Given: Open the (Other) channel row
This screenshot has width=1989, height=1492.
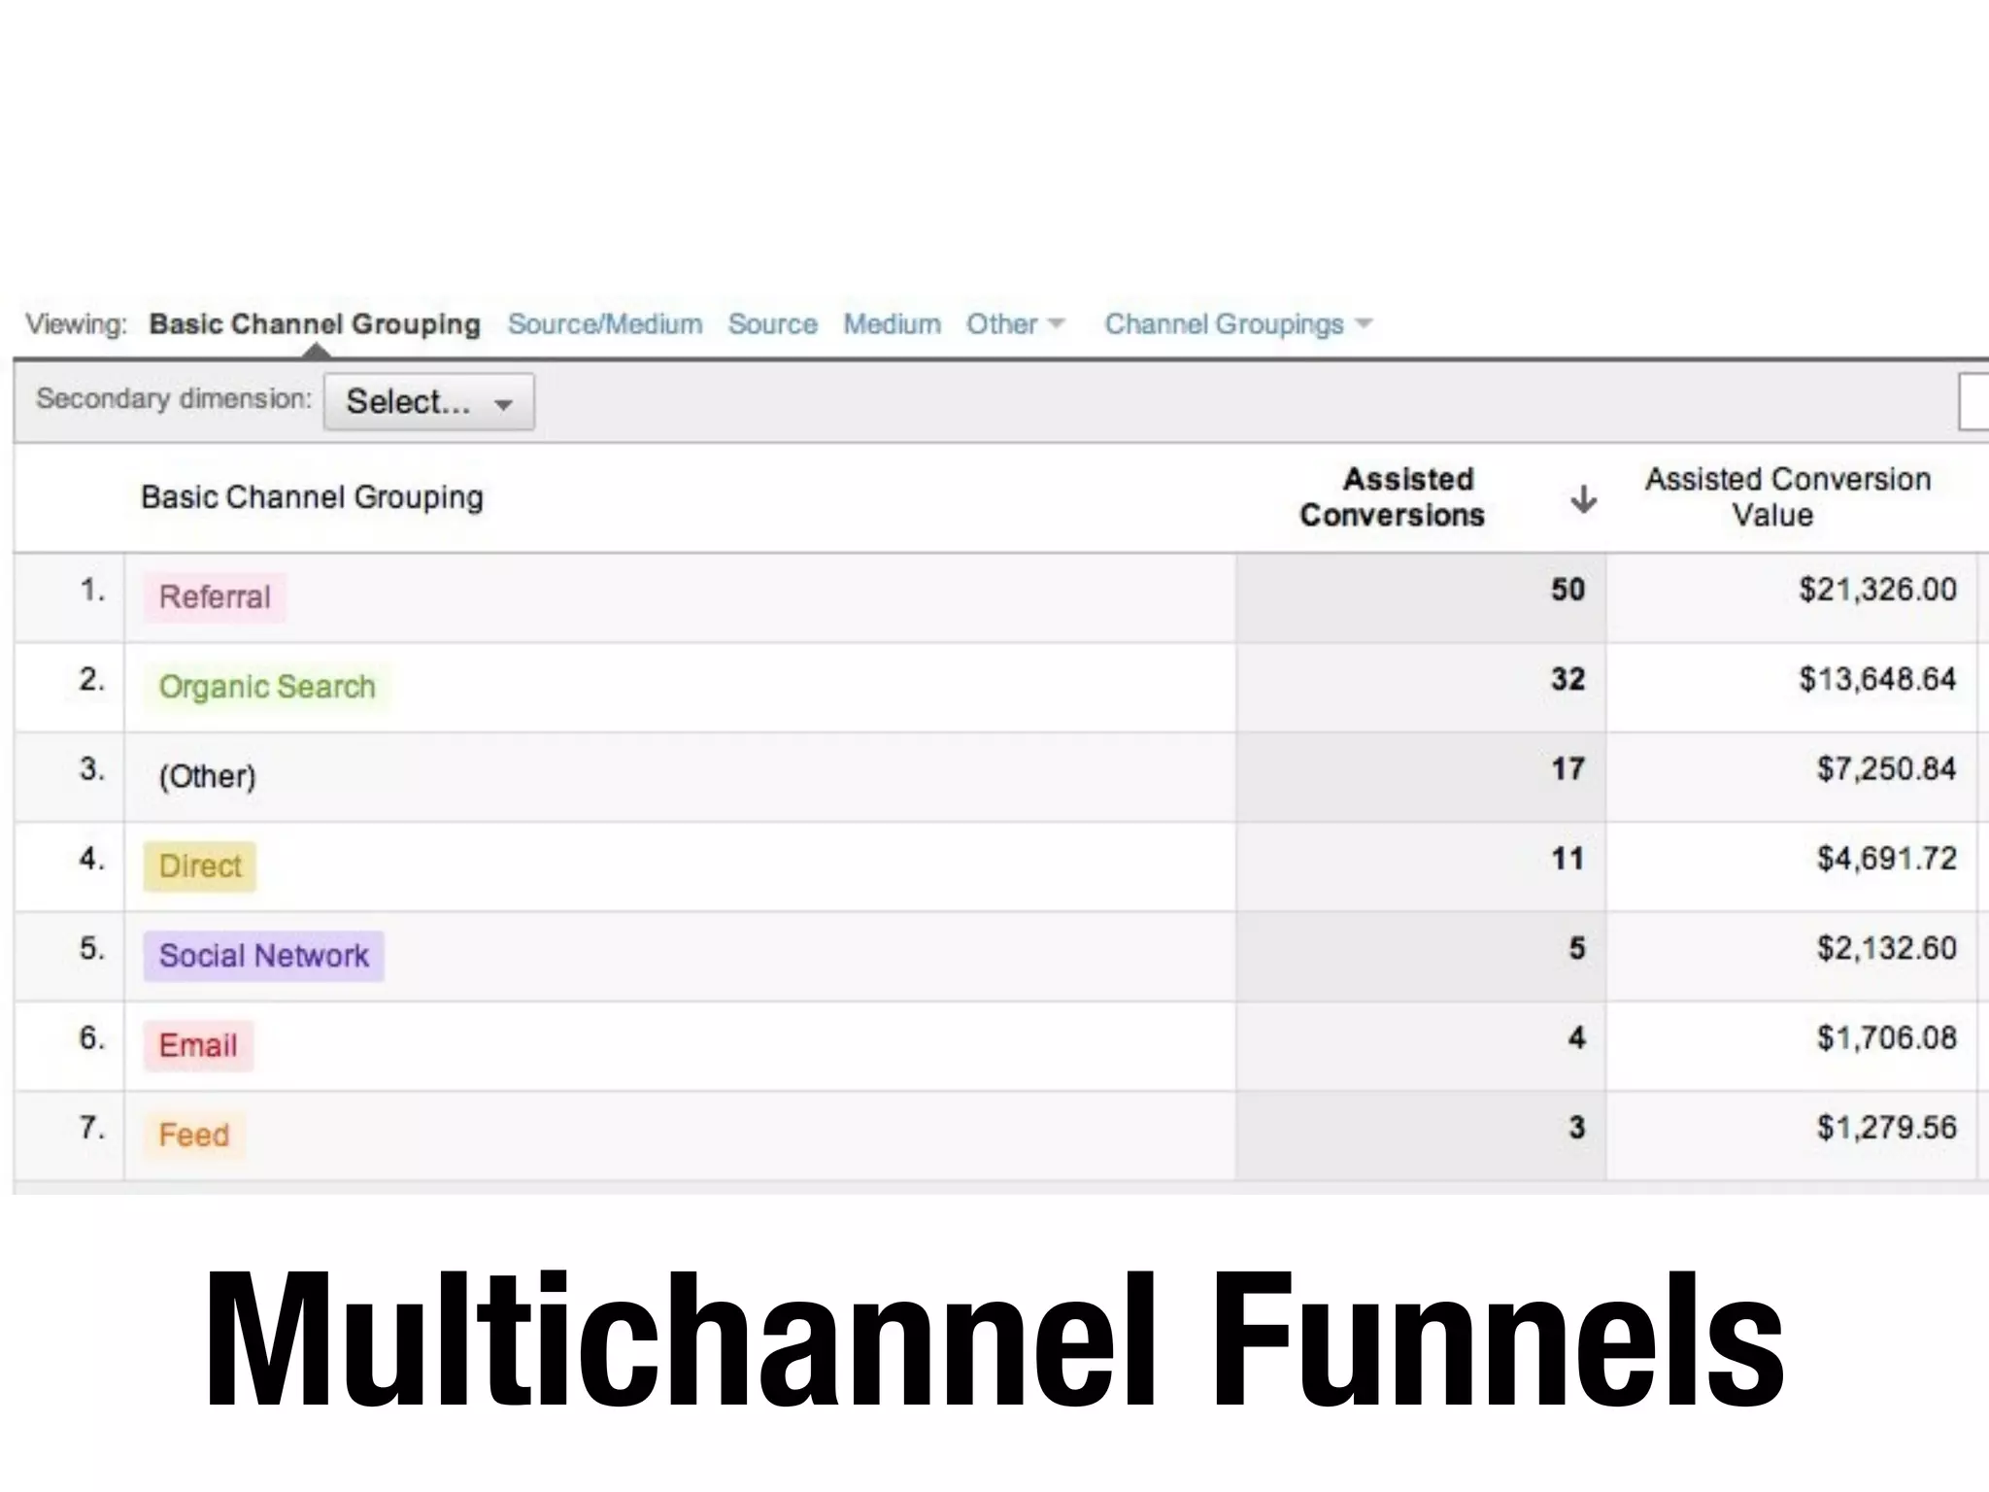Looking at the screenshot, I should (x=208, y=776).
